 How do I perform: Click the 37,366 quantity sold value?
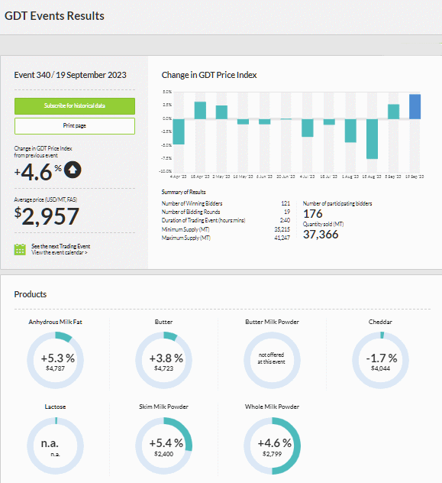coord(321,235)
